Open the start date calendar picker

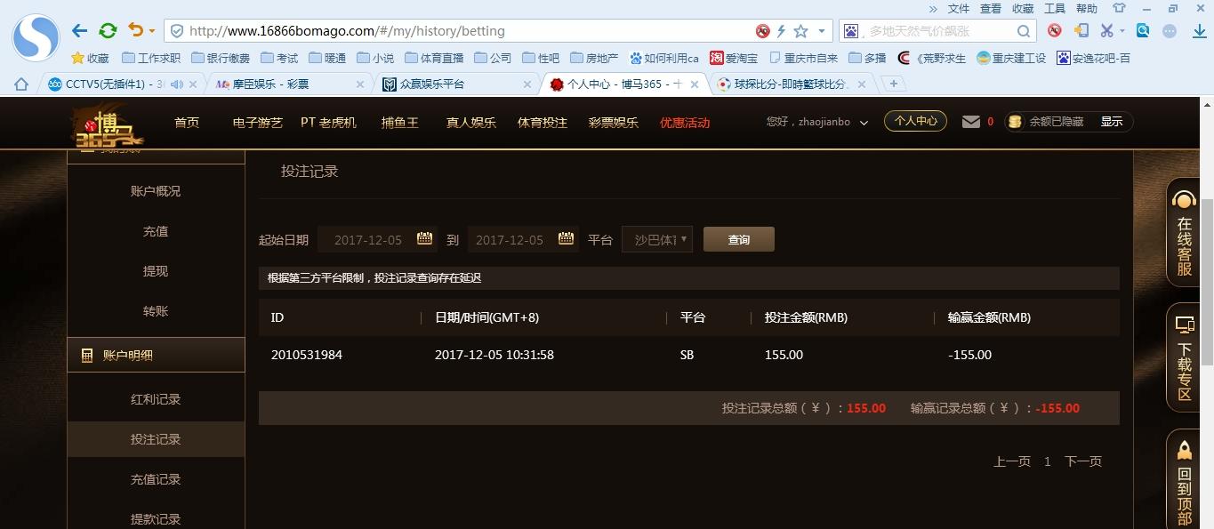(x=423, y=238)
